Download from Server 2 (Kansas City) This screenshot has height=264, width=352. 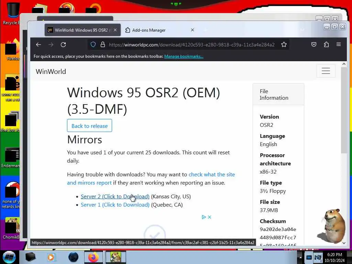point(115,196)
